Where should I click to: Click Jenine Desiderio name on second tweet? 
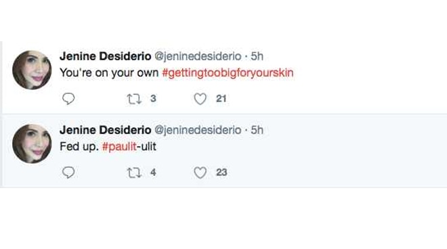(106, 130)
